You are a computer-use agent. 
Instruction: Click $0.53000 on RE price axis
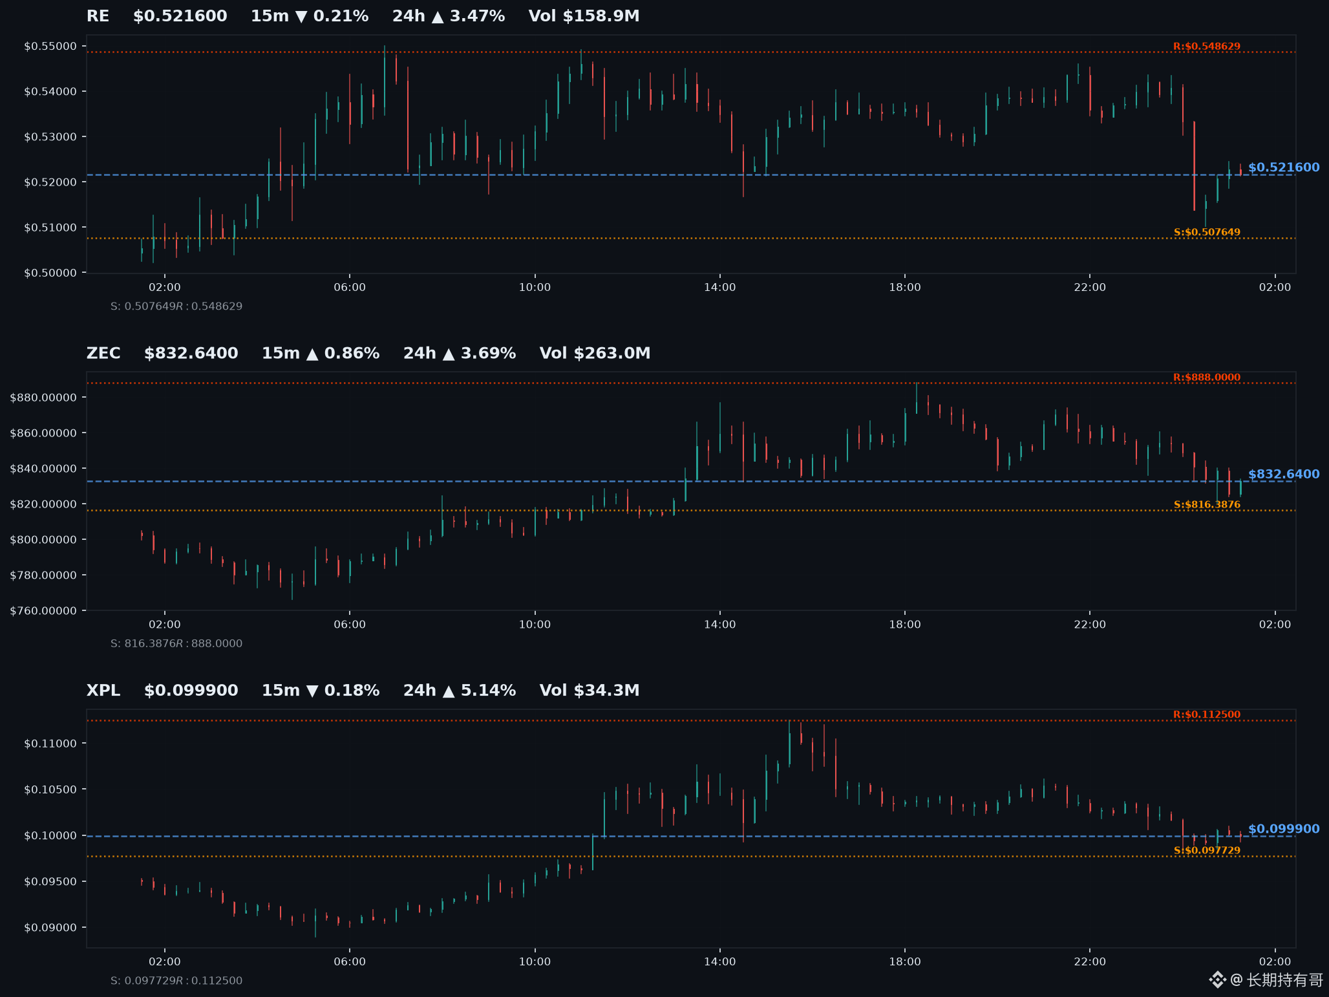tap(50, 137)
